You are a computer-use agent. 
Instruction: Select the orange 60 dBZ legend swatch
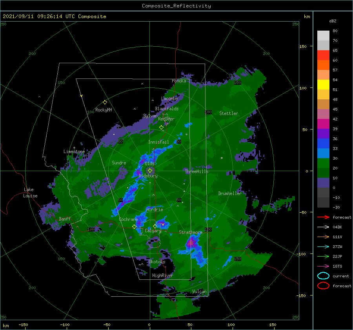click(323, 65)
